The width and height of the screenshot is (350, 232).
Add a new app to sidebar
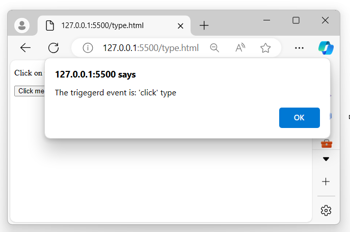(326, 182)
